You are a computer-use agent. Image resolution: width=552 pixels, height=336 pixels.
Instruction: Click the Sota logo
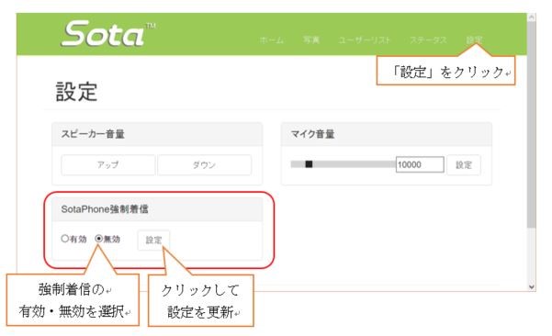coord(107,34)
